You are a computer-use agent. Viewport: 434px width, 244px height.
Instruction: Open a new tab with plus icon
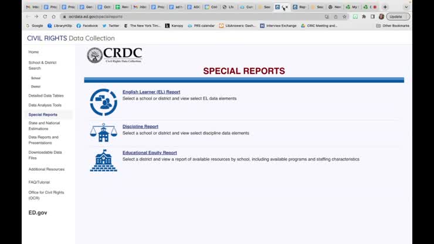click(385, 7)
